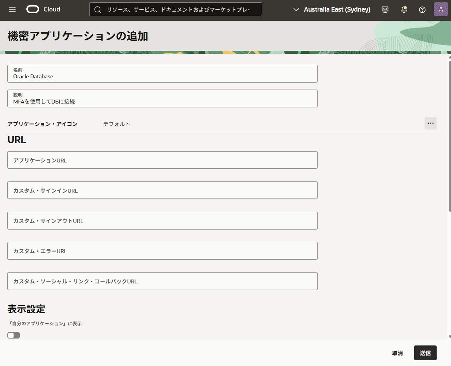Screen dimensions: 451x366
Task: Select the カスタム・エラーURL field
Action: tap(162, 251)
